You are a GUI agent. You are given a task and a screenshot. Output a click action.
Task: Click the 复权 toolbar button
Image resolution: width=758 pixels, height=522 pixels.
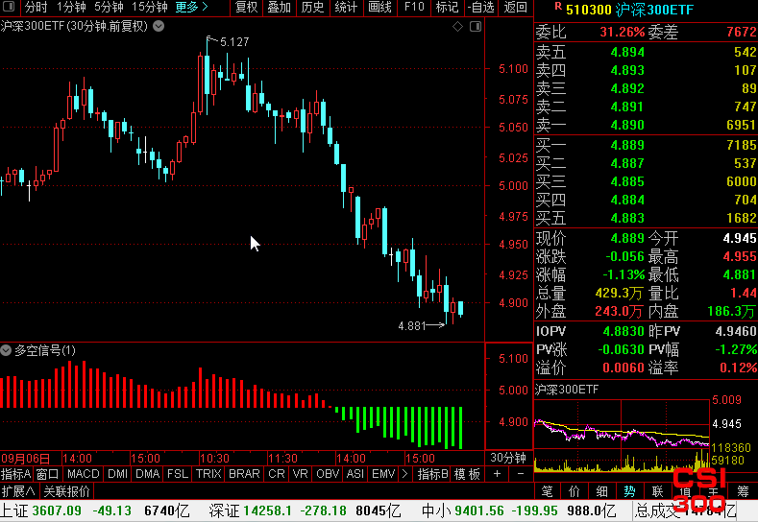pyautogui.click(x=247, y=8)
